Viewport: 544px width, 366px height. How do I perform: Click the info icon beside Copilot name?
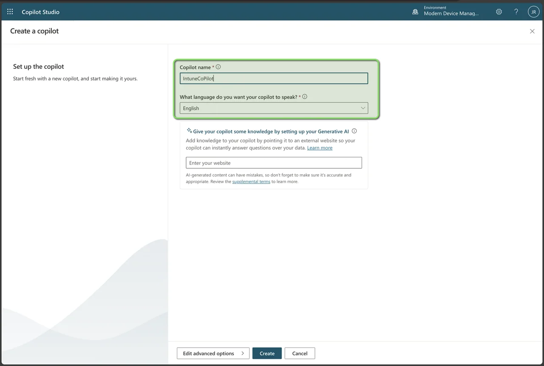coord(218,67)
